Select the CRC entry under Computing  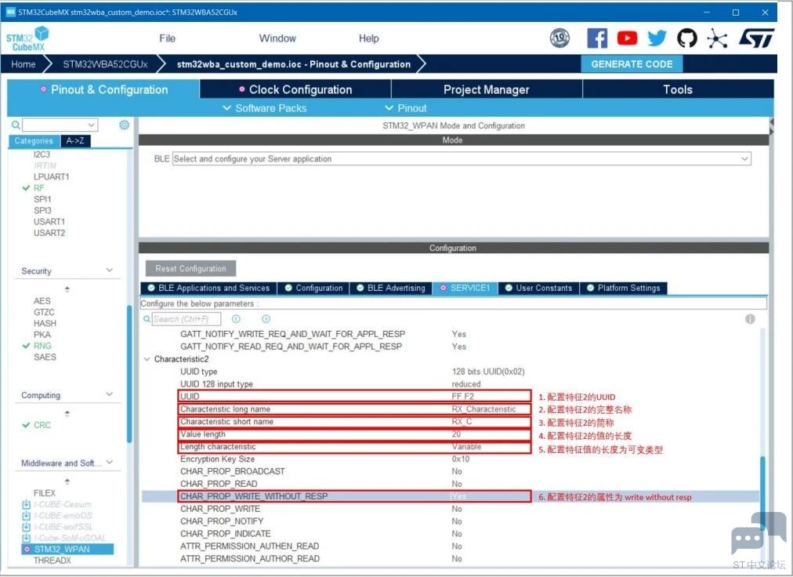point(42,425)
